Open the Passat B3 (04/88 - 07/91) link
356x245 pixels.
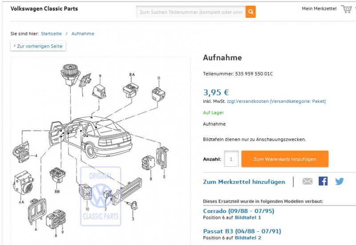pyautogui.click(x=242, y=231)
